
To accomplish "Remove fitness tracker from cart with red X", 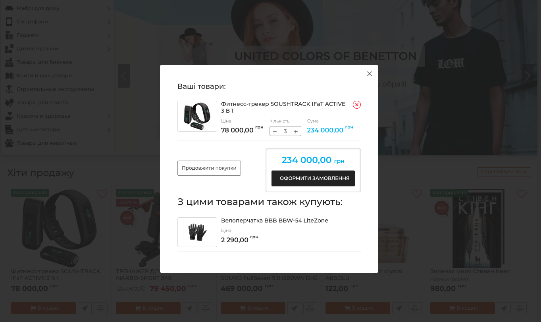I will [357, 105].
